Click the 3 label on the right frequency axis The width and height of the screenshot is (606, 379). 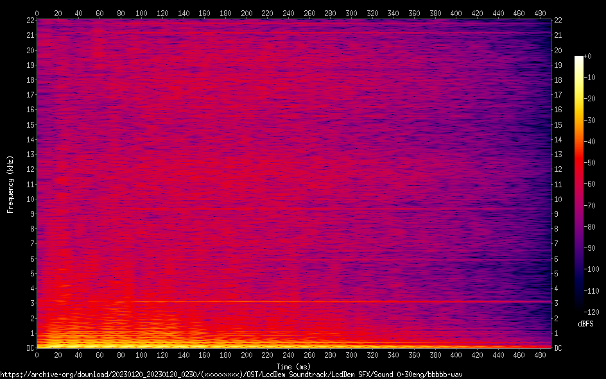click(x=557, y=303)
